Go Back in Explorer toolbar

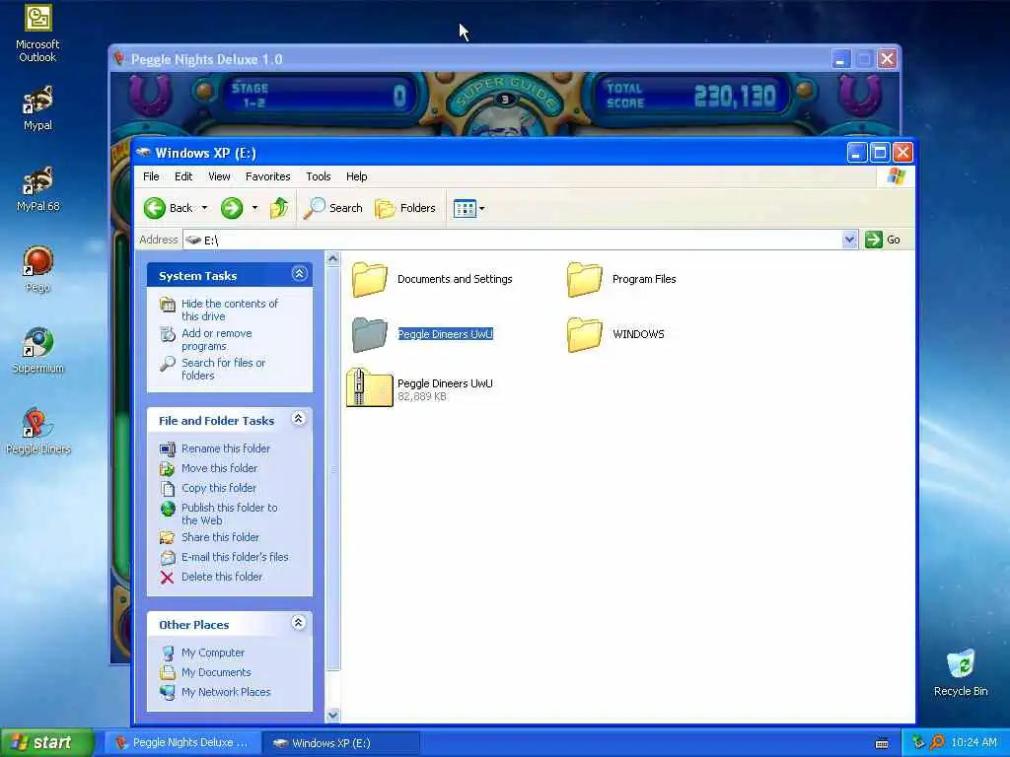tap(169, 208)
